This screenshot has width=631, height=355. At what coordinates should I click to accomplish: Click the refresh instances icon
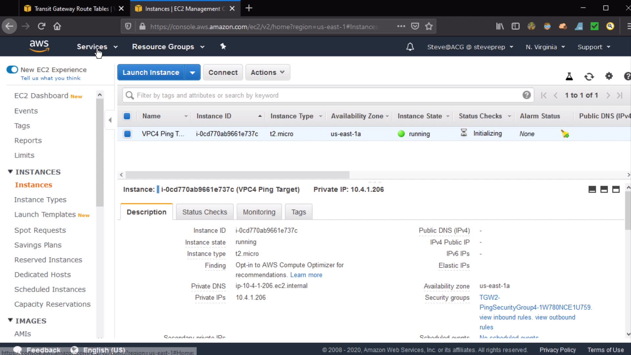[589, 77]
